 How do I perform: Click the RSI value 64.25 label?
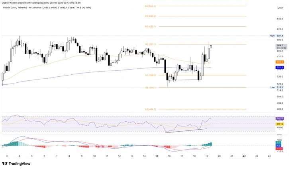[280, 118]
